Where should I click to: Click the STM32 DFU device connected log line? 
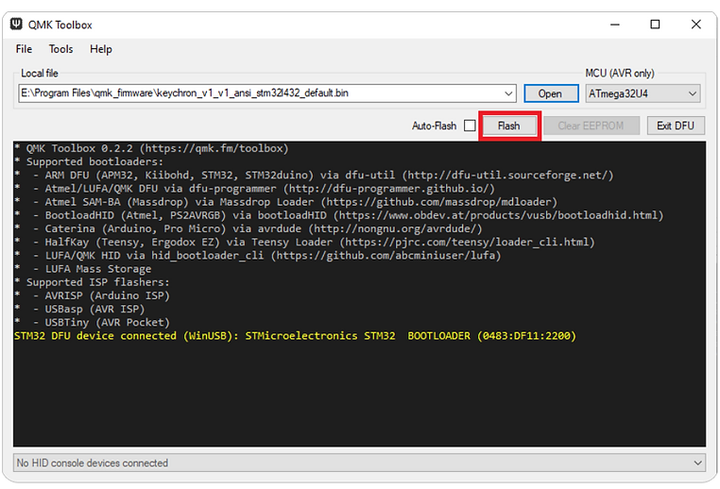(x=295, y=336)
